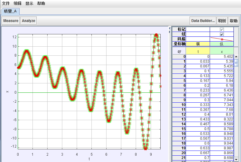
Task: Open the 显示 menu
Action: [x=29, y=3]
